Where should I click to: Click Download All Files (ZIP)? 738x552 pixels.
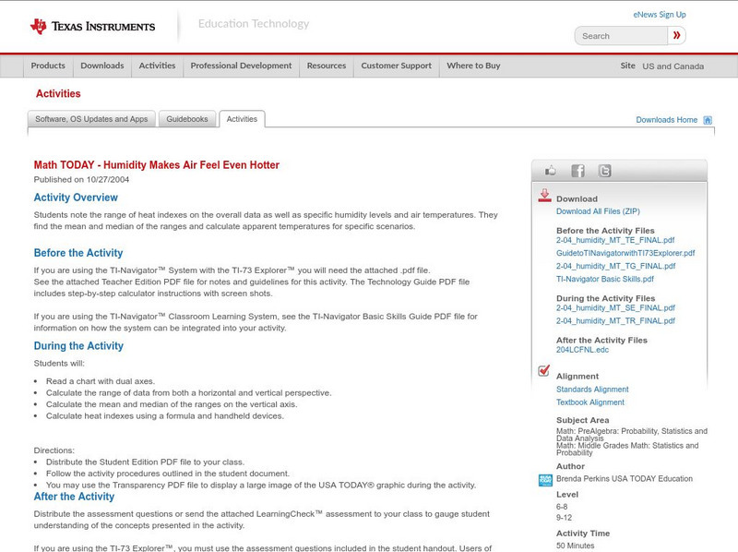point(598,211)
